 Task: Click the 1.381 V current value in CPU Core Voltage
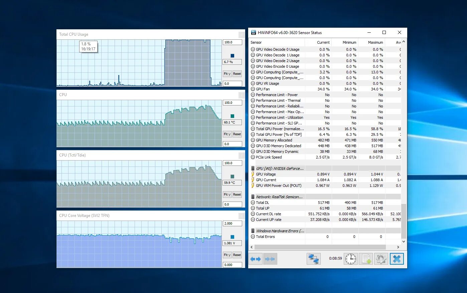click(x=232, y=243)
